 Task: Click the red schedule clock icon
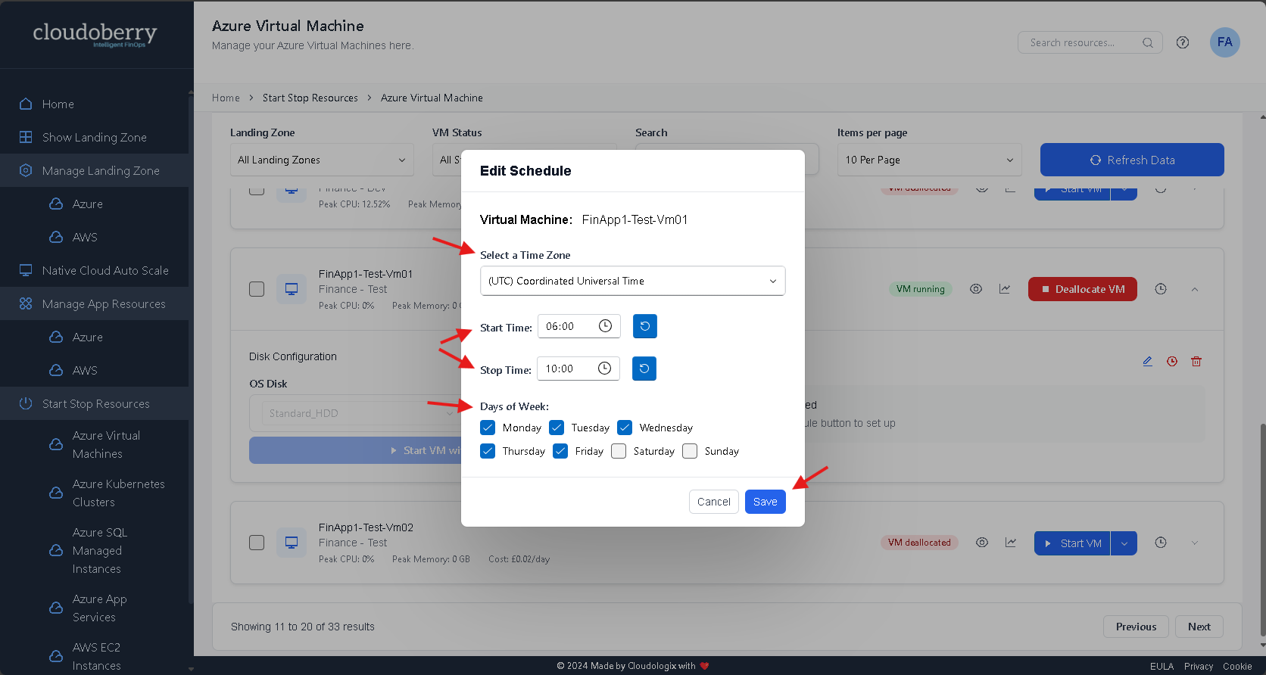(1172, 362)
